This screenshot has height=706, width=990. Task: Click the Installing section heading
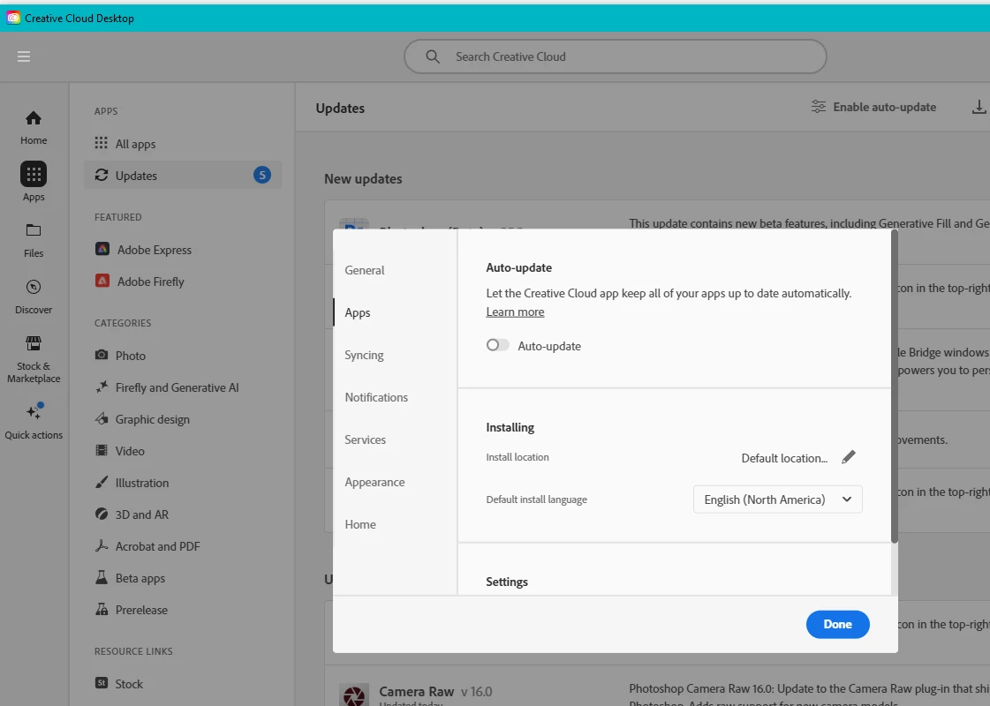tap(510, 427)
